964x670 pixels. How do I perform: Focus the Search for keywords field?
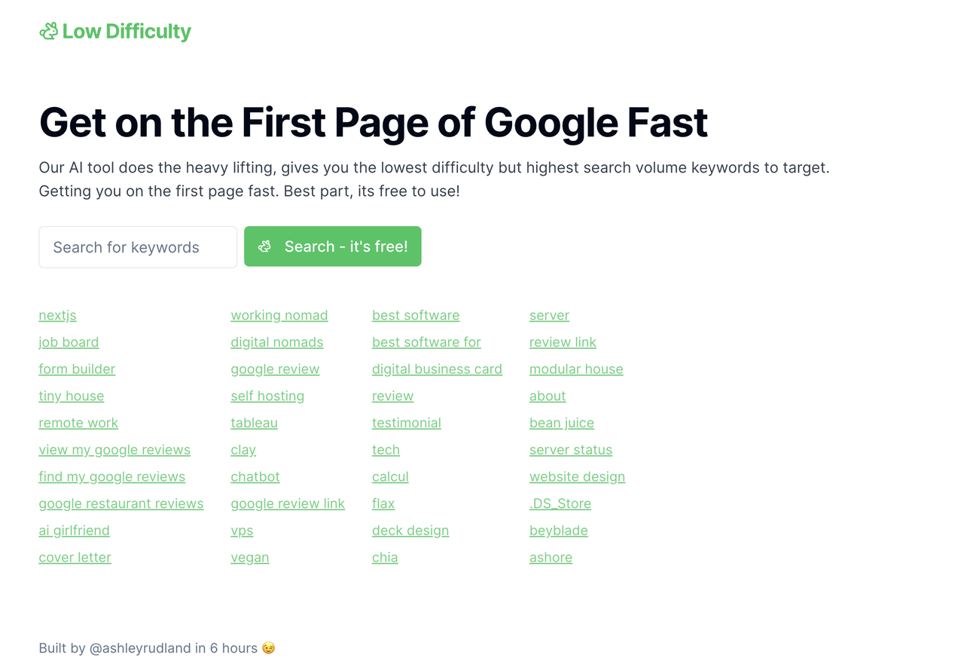coord(138,247)
